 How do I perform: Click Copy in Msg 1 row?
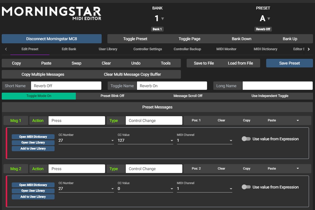[246, 120]
